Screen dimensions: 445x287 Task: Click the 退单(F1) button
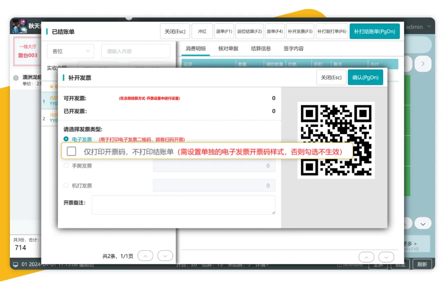[224, 31]
